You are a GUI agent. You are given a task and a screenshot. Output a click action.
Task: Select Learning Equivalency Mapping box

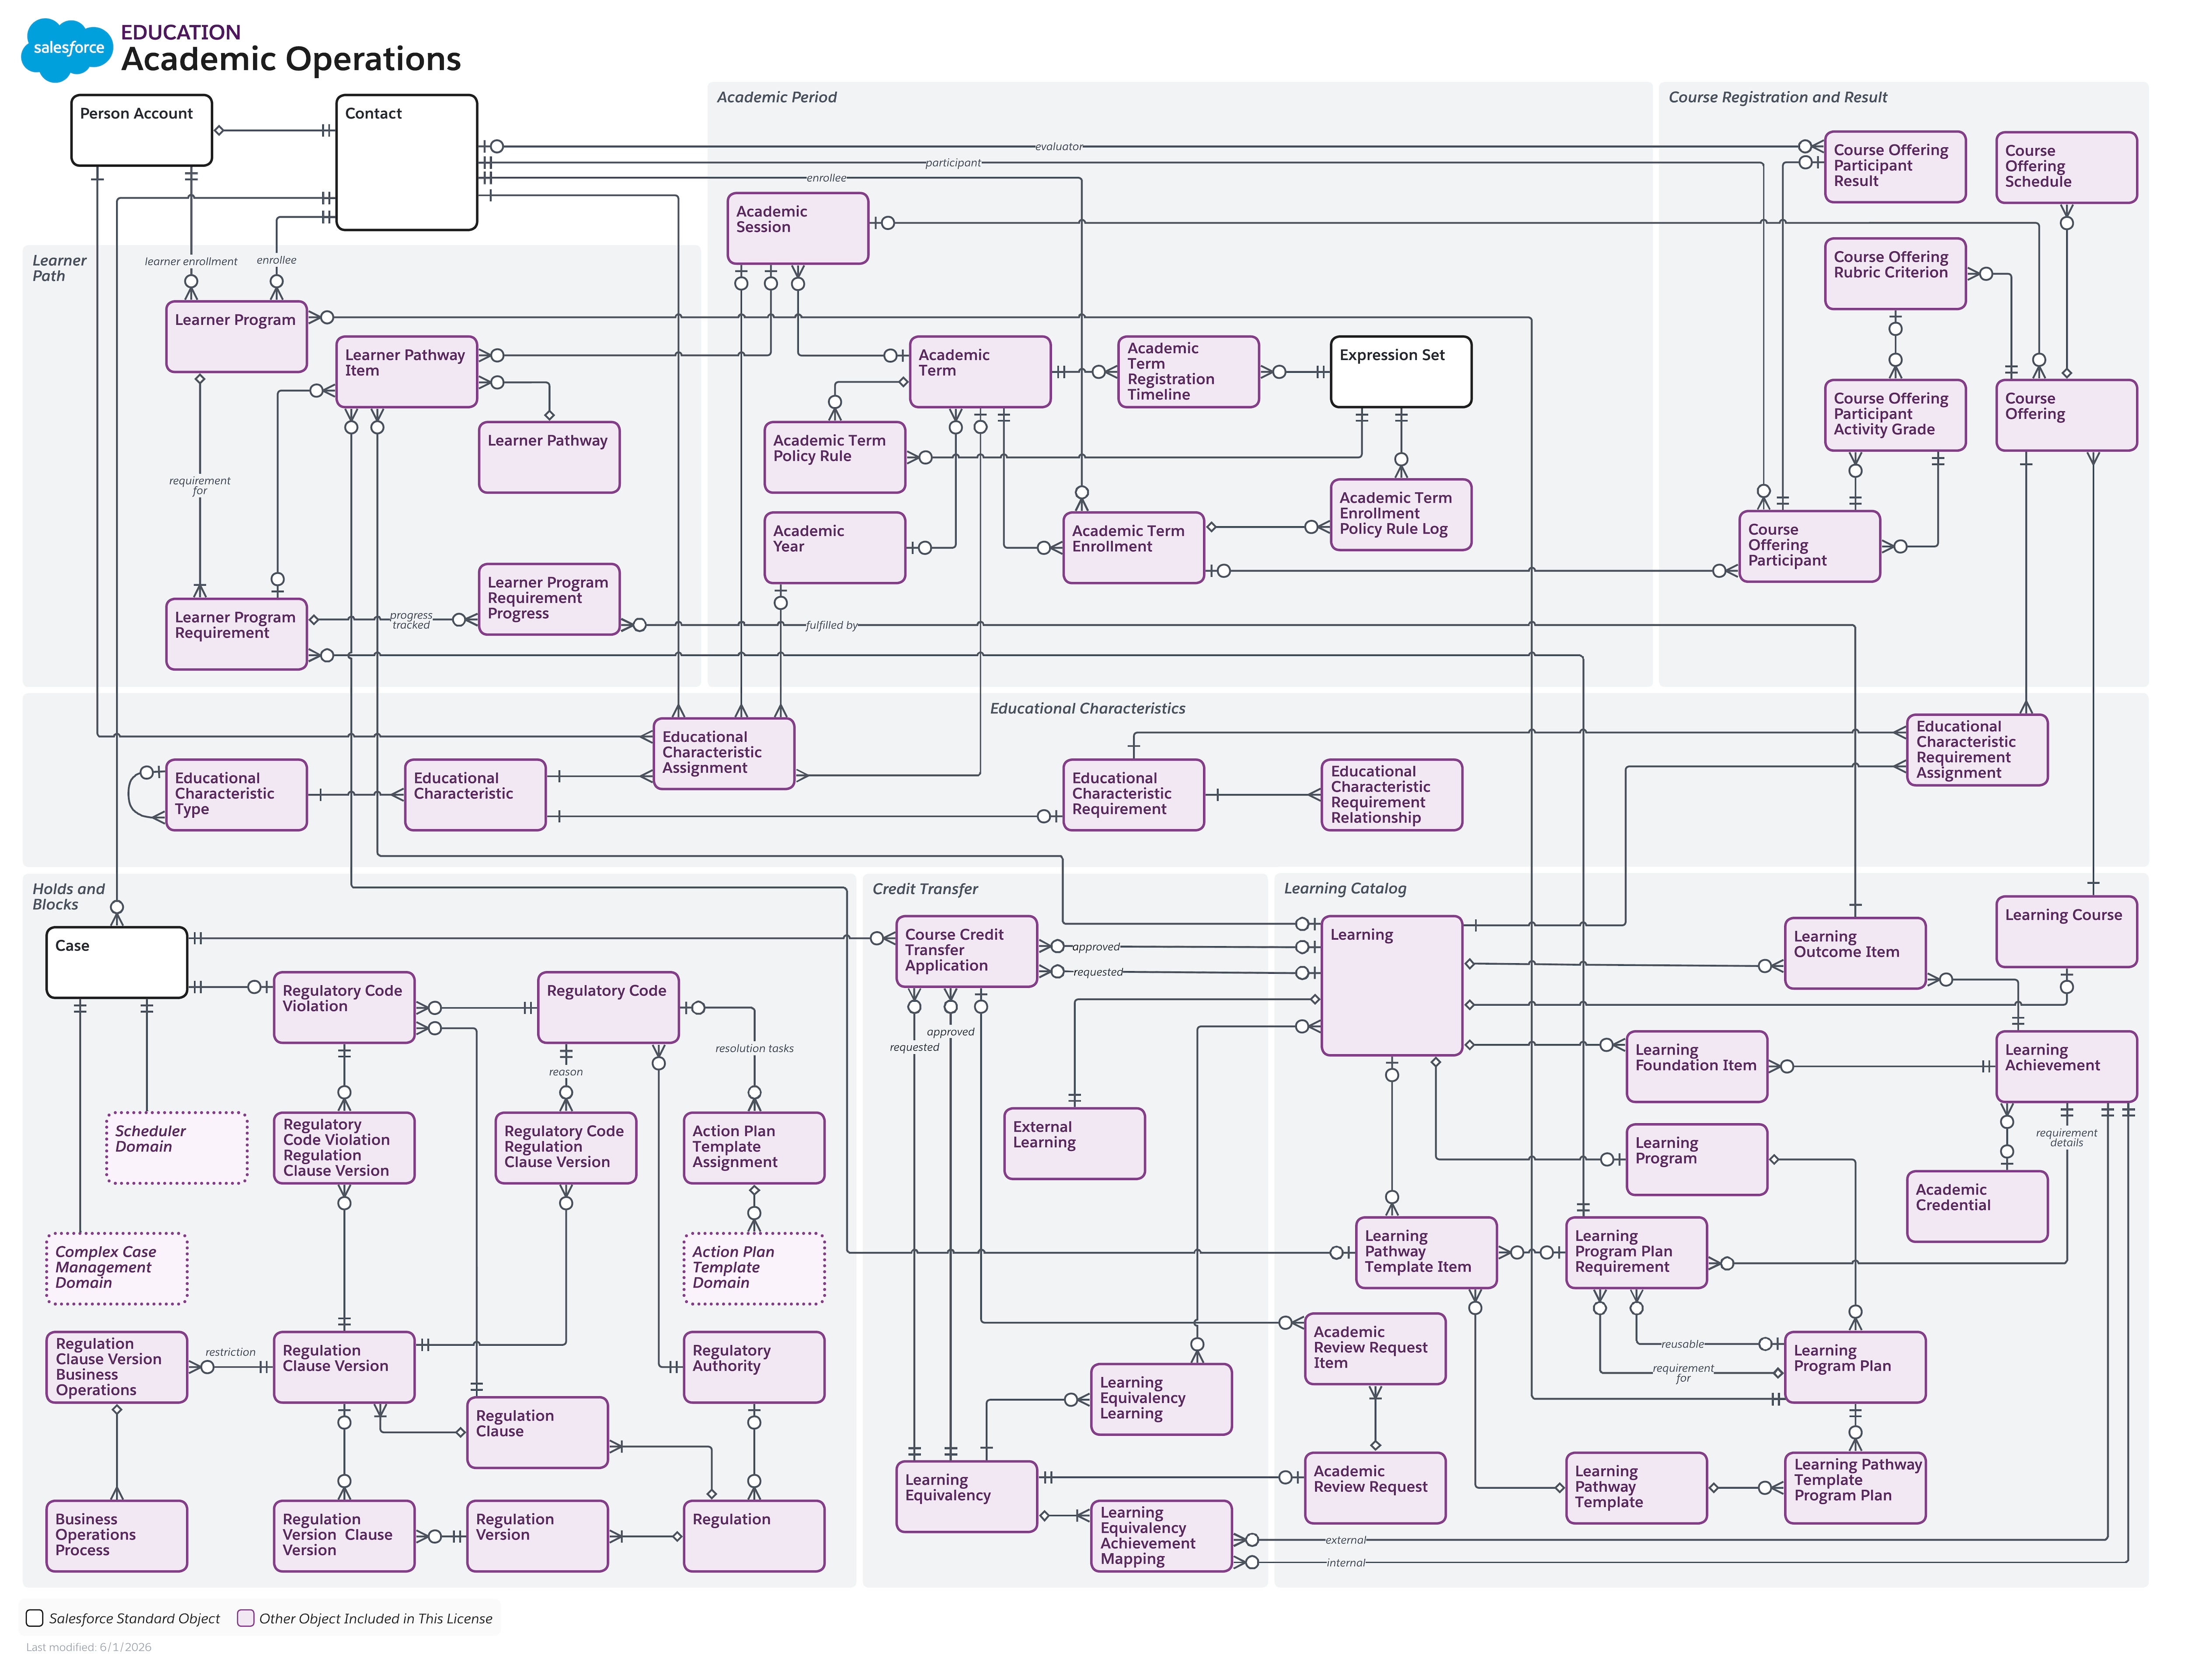[x=1162, y=1536]
